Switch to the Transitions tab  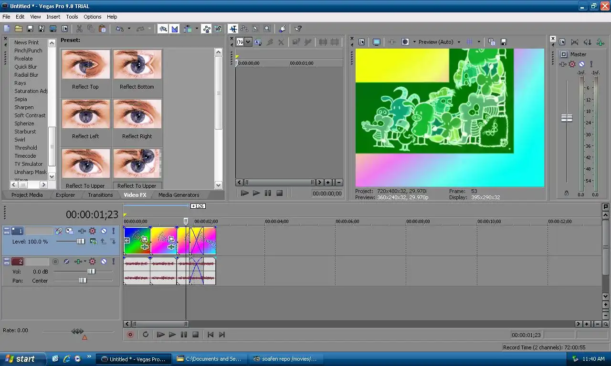click(100, 195)
